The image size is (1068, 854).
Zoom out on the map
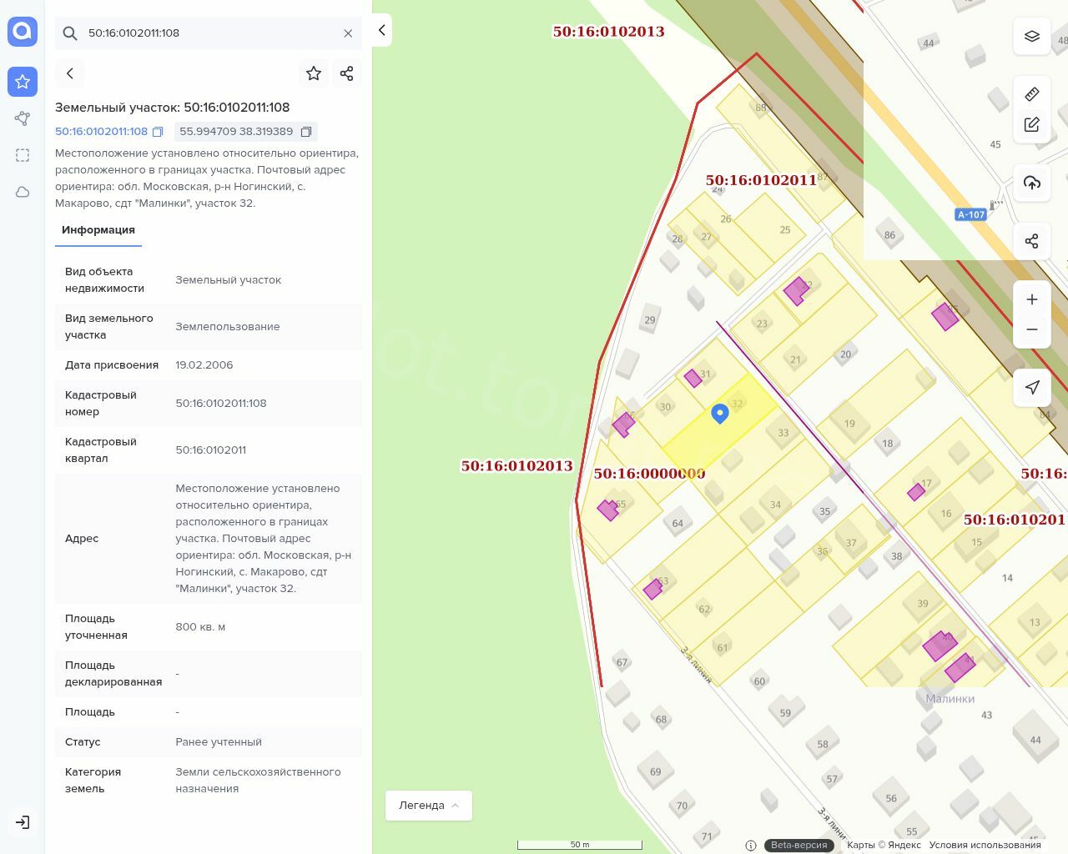click(1032, 329)
